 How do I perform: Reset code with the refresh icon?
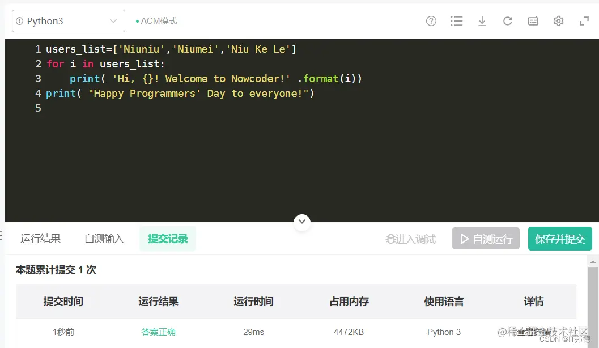click(x=507, y=21)
